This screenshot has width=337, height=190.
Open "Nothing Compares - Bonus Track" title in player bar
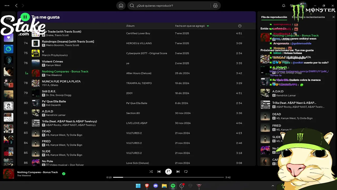pos(37,172)
